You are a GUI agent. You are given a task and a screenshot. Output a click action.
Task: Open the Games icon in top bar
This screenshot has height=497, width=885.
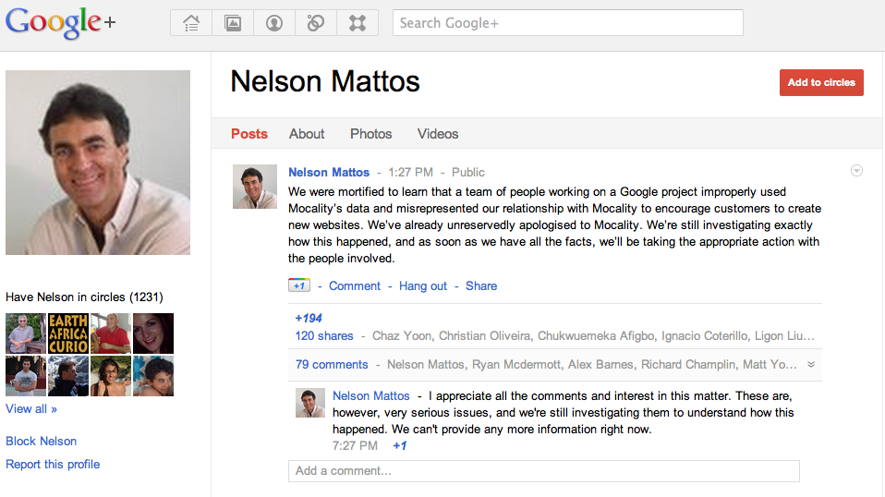(x=358, y=23)
